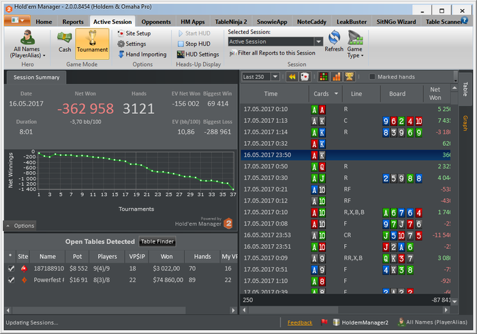Open the HM Apps tab

193,22
